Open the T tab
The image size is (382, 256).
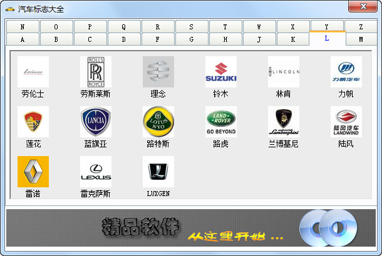[225, 26]
